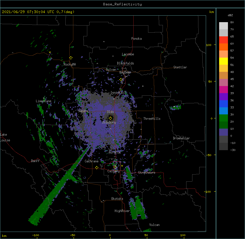Click the 100 tick on the right km axis
The height and width of the screenshot is (239, 245).
pos(209,45)
